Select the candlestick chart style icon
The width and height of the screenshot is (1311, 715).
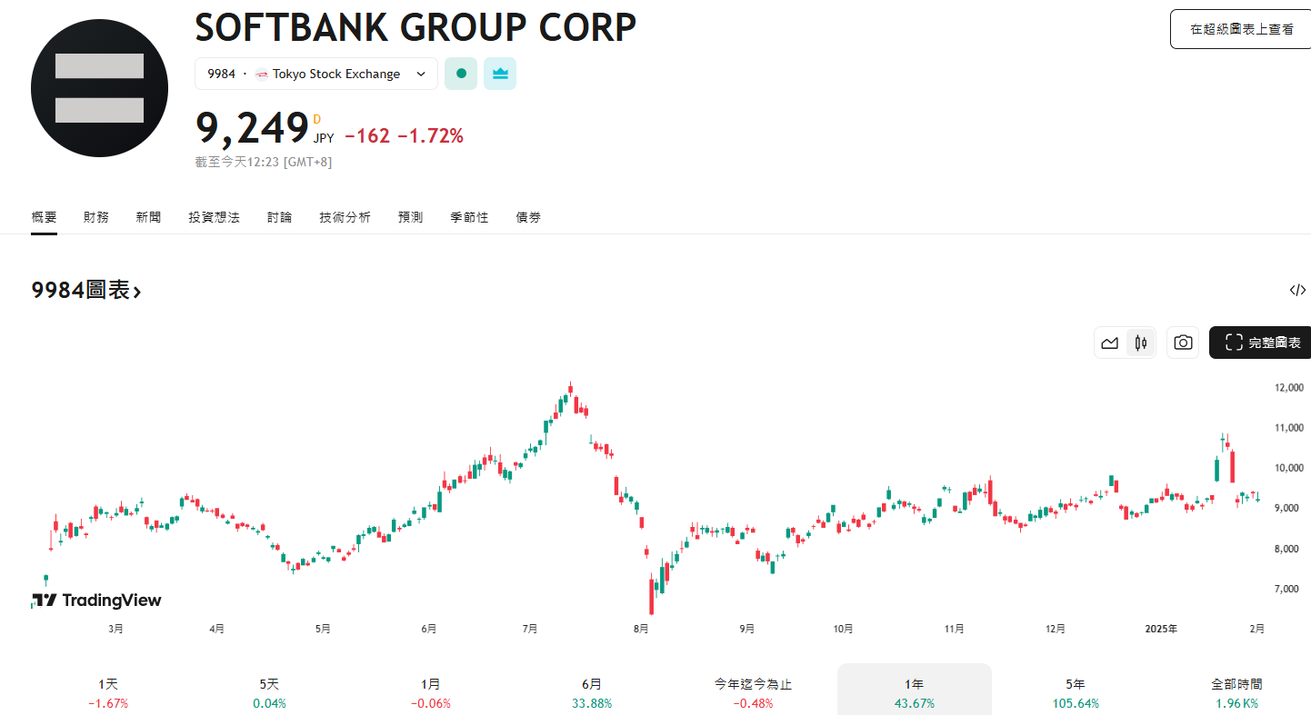[x=1139, y=343]
